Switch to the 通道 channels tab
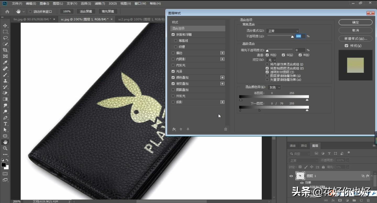Screen dimensions: 377x203 (292, 146)
